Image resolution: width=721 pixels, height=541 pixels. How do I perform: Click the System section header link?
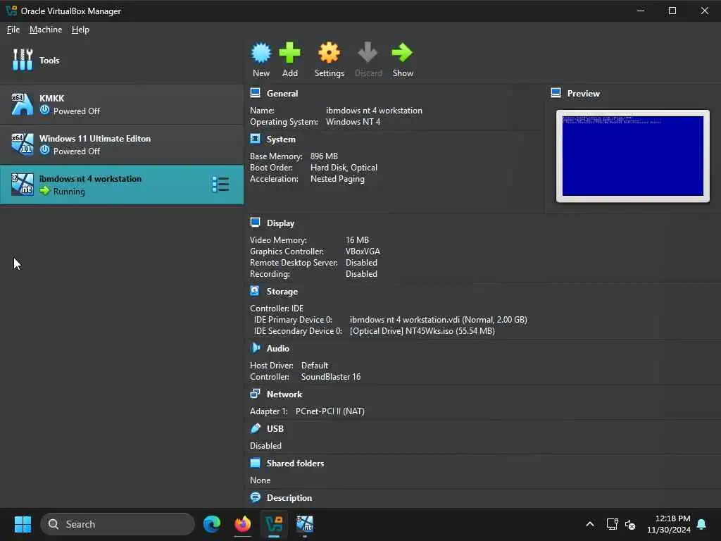pos(281,139)
